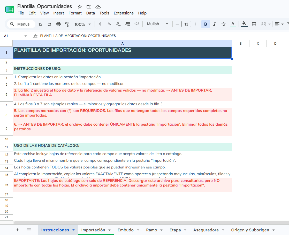Open merge cells type dropdown arrow
Image resolution: width=289 pixels, height=235 pixels.
coord(269,24)
